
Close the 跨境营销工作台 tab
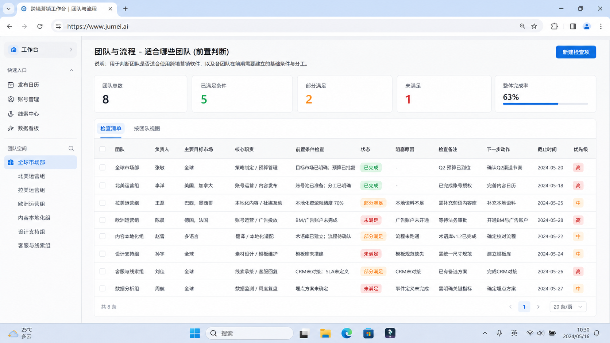point(110,9)
